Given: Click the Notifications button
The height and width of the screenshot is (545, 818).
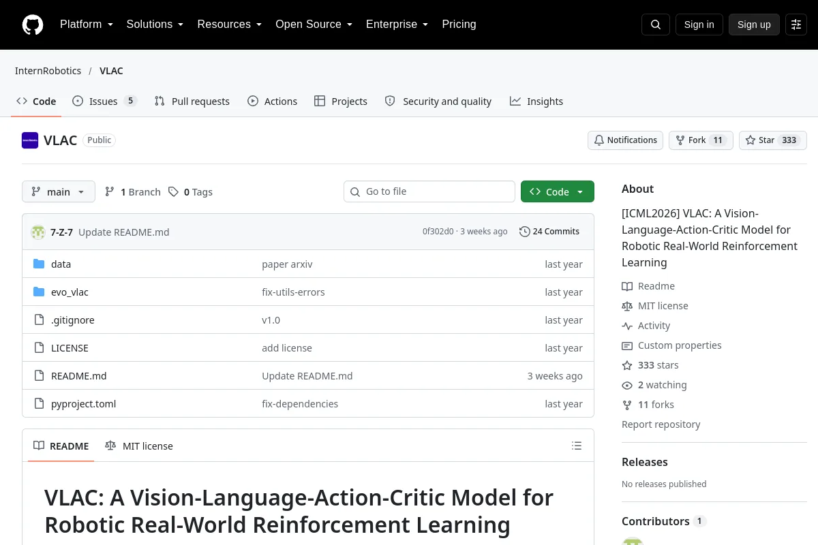Looking at the screenshot, I should 626,140.
